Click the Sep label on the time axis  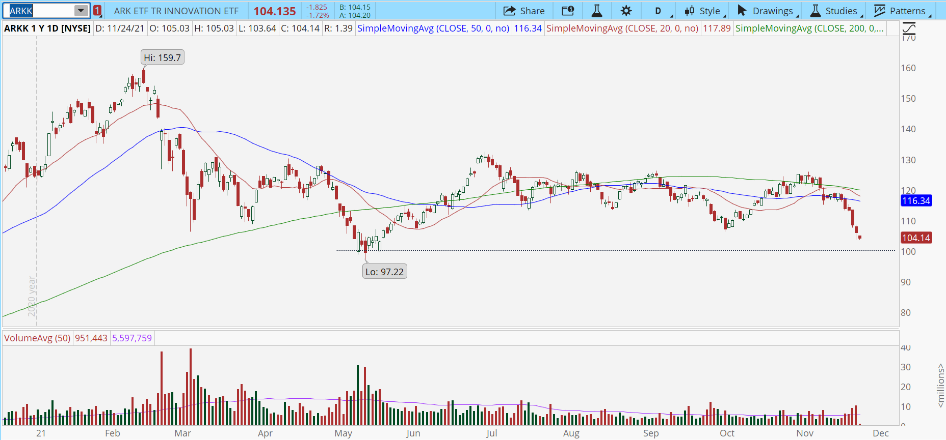(651, 433)
